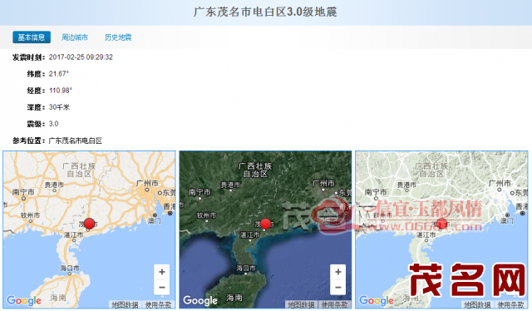This screenshot has width=532, height=311.
Task: Open Google logo on terrain map
Action: pyautogui.click(x=377, y=300)
